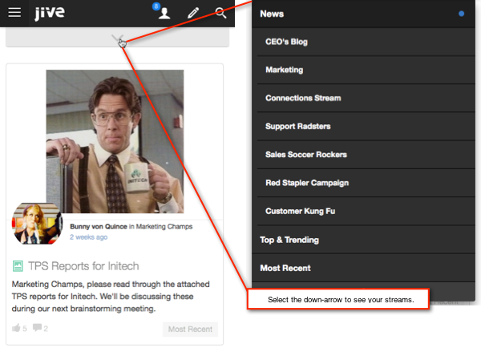The width and height of the screenshot is (481, 348).
Task: Open TPS Reports for Initech post
Action: (x=83, y=266)
